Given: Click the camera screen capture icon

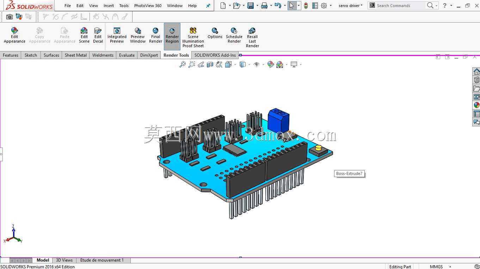Looking at the screenshot, I should [x=10, y=17].
